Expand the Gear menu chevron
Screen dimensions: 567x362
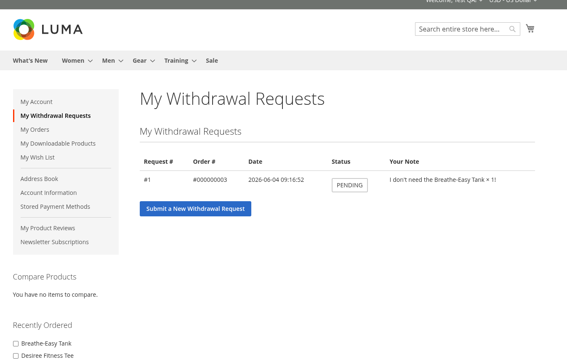pos(153,61)
